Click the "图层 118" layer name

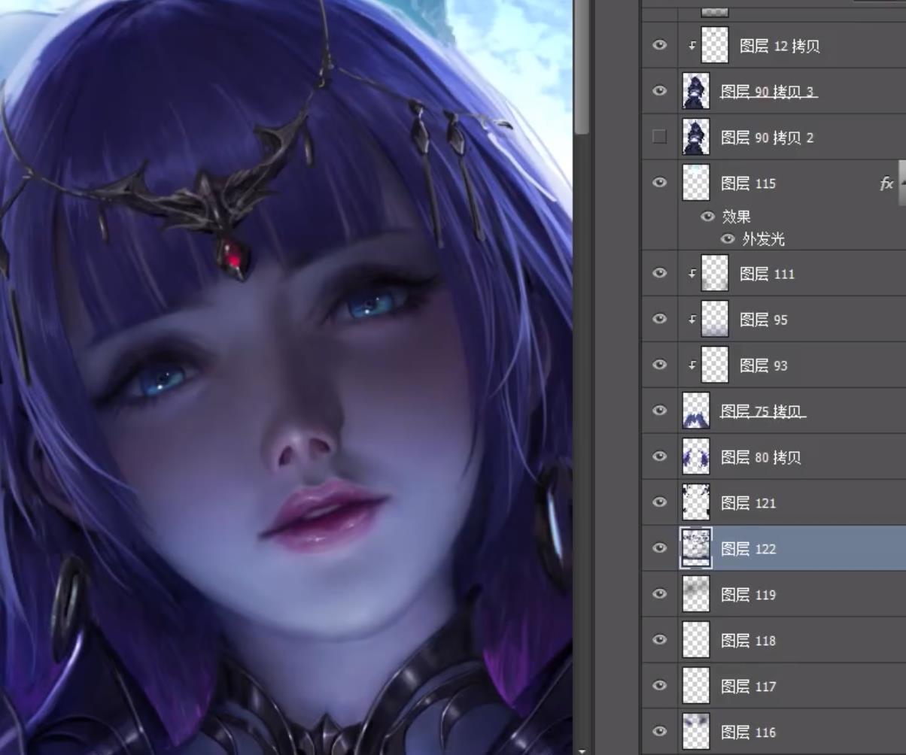point(748,641)
